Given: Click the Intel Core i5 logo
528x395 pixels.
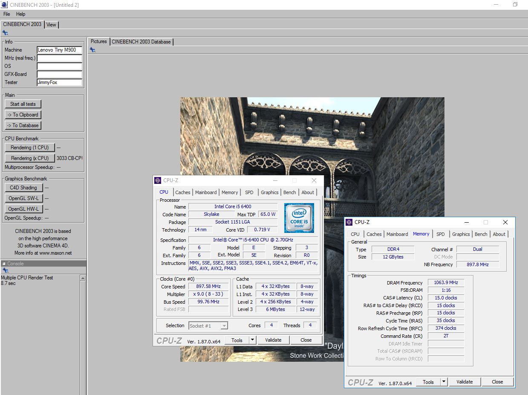Looking at the screenshot, I should pos(299,218).
